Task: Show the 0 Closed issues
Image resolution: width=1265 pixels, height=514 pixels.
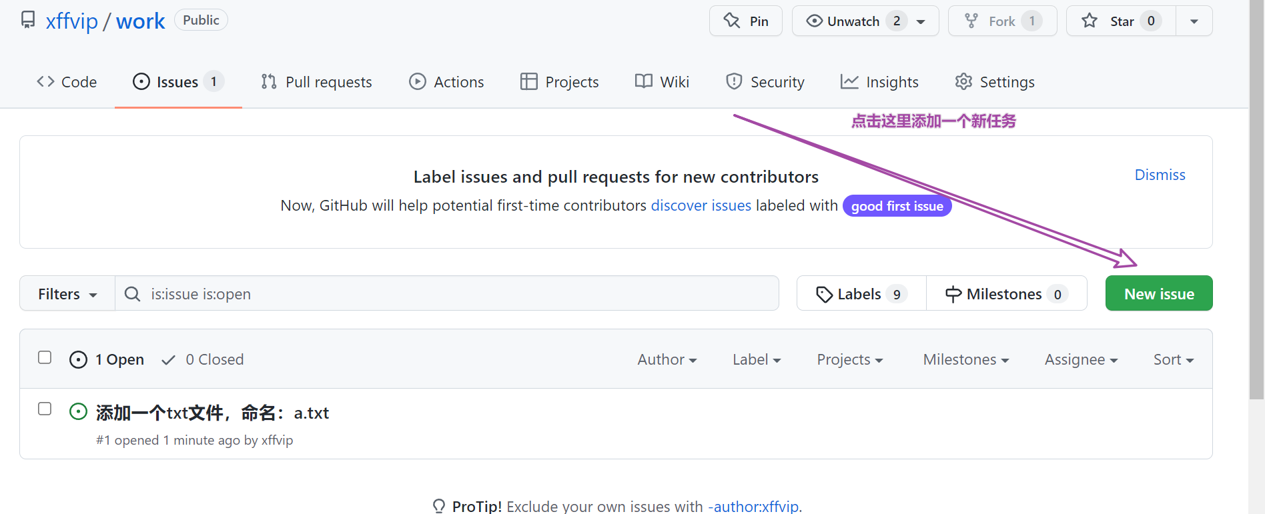Action: [x=202, y=359]
